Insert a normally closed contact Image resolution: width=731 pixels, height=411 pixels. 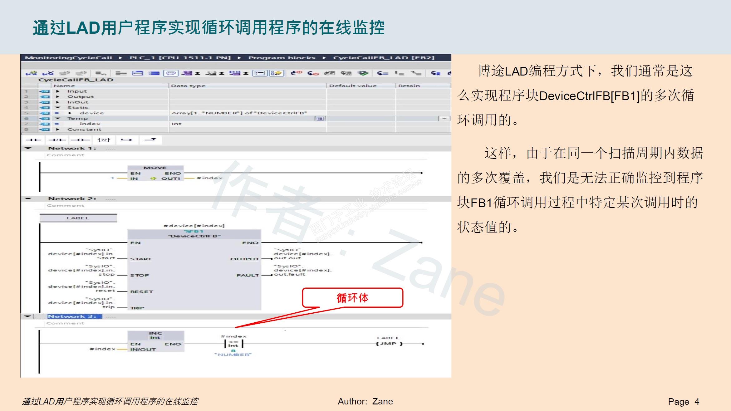[57, 140]
